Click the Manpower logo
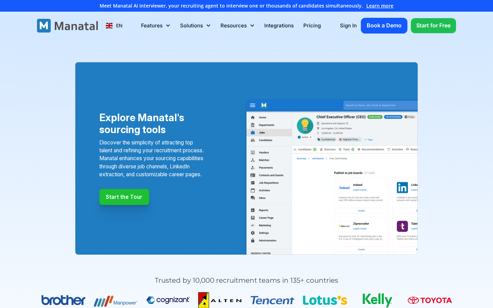 (116, 301)
